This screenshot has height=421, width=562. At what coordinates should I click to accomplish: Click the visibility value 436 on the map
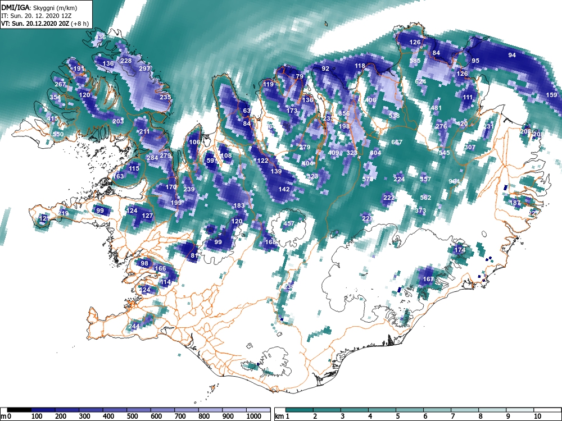(x=101, y=37)
